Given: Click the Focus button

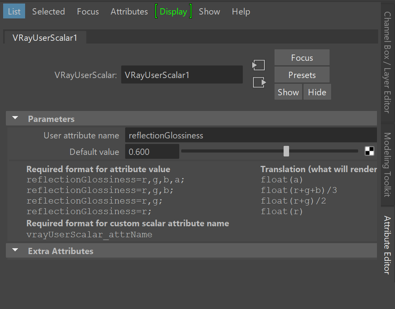Looking at the screenshot, I should (302, 58).
